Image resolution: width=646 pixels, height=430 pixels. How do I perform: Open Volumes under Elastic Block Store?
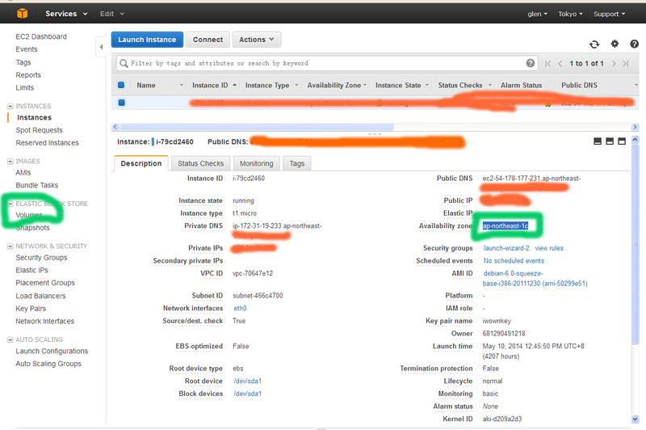tap(29, 215)
